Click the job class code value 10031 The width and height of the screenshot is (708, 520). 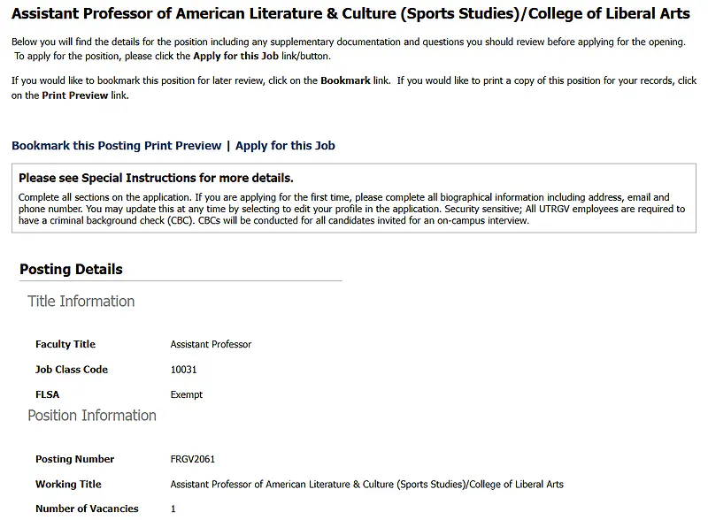183,370
